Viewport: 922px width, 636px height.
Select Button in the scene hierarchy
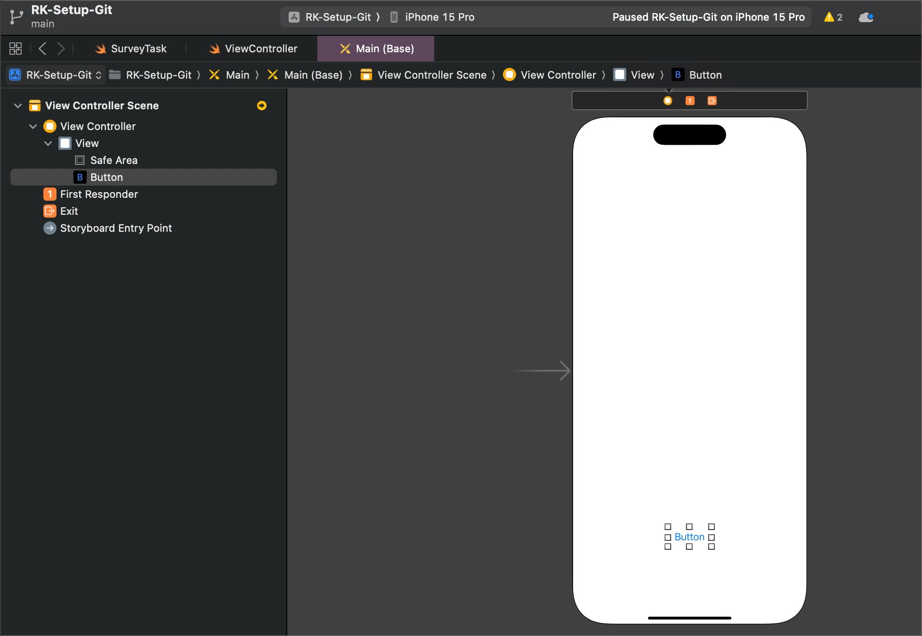[106, 177]
